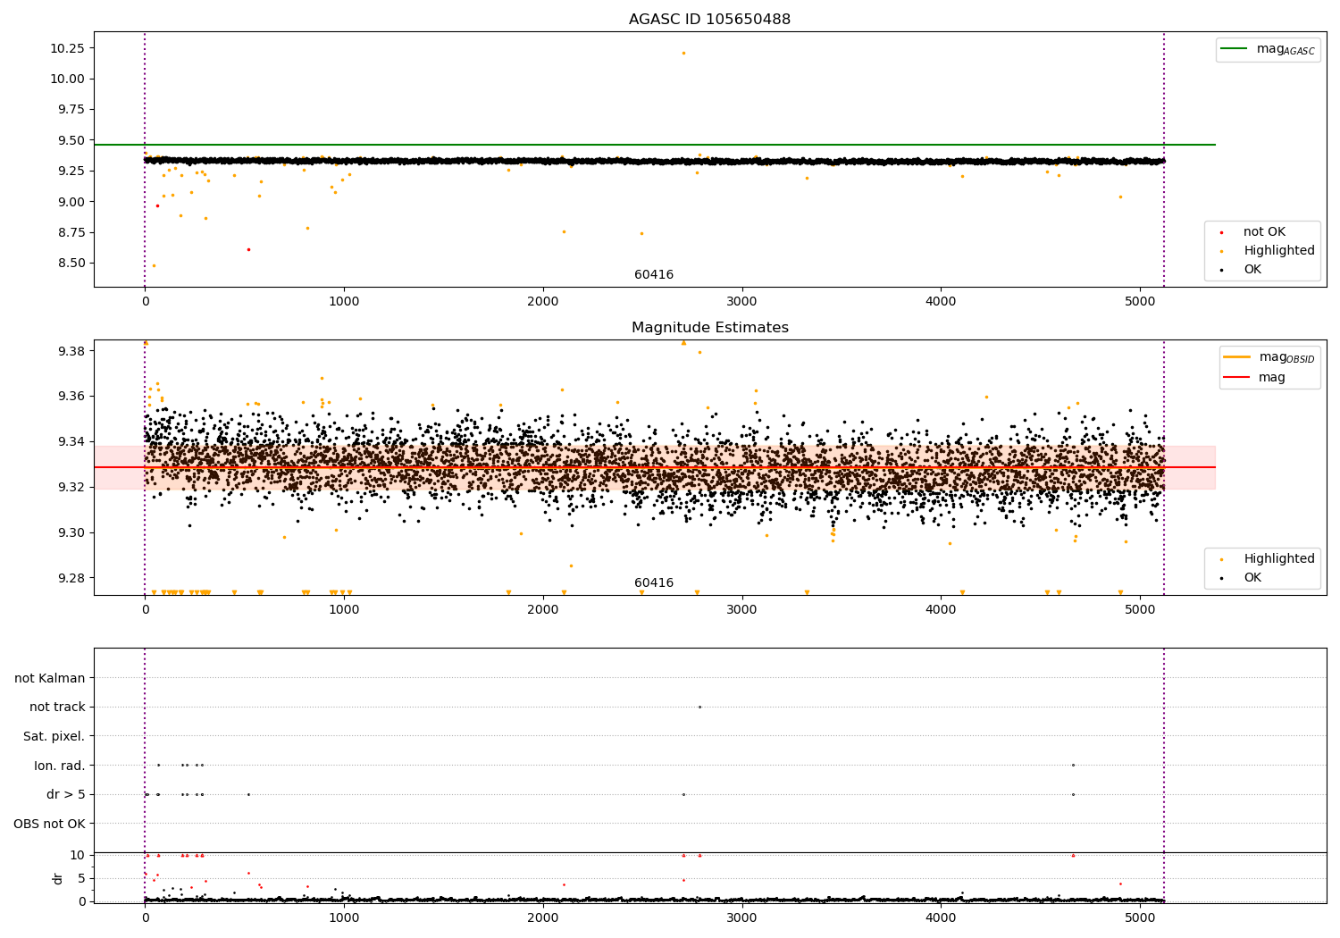Click the 9.38 tick label on middle plot
This screenshot has height=938, width=1340.
tap(71, 351)
